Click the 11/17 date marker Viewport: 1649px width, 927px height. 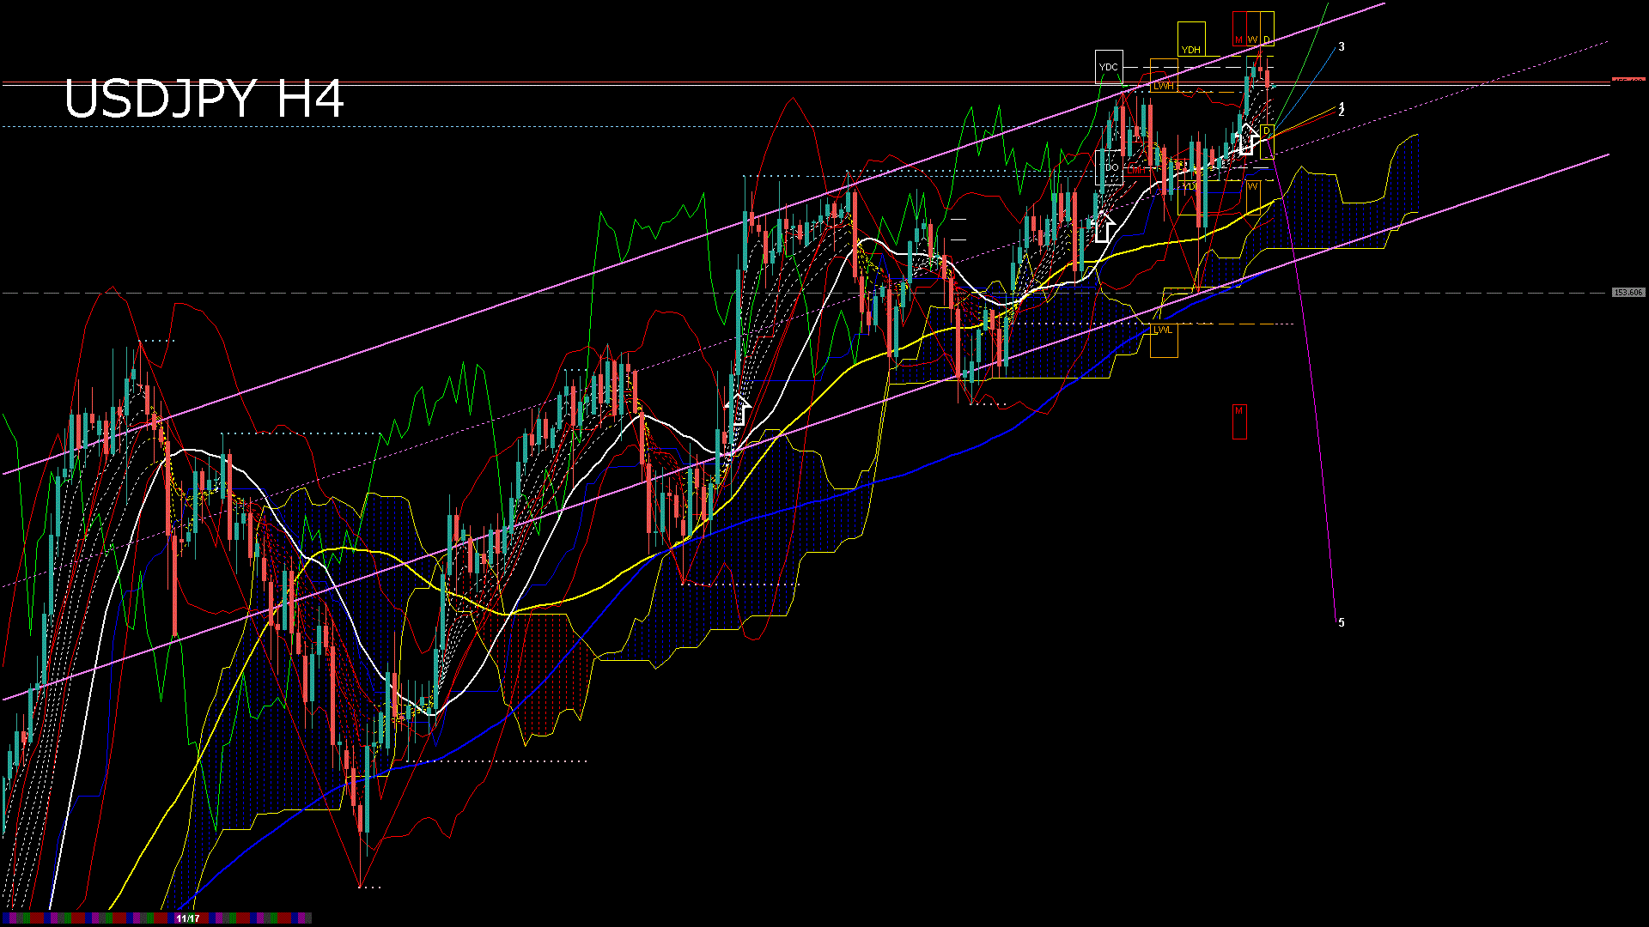[186, 918]
